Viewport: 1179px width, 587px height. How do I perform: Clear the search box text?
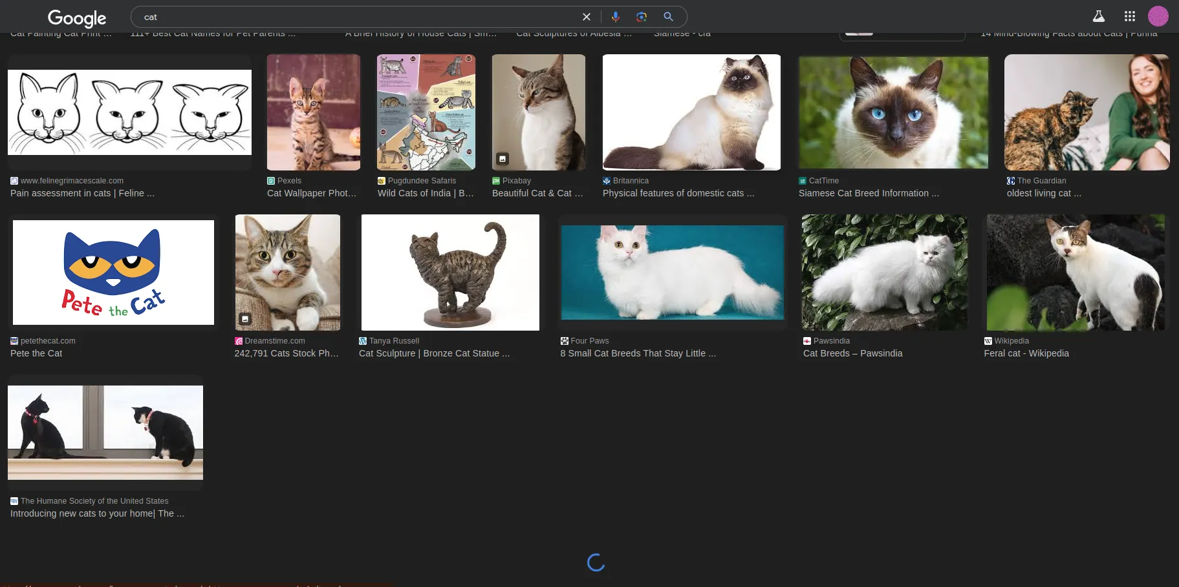586,17
